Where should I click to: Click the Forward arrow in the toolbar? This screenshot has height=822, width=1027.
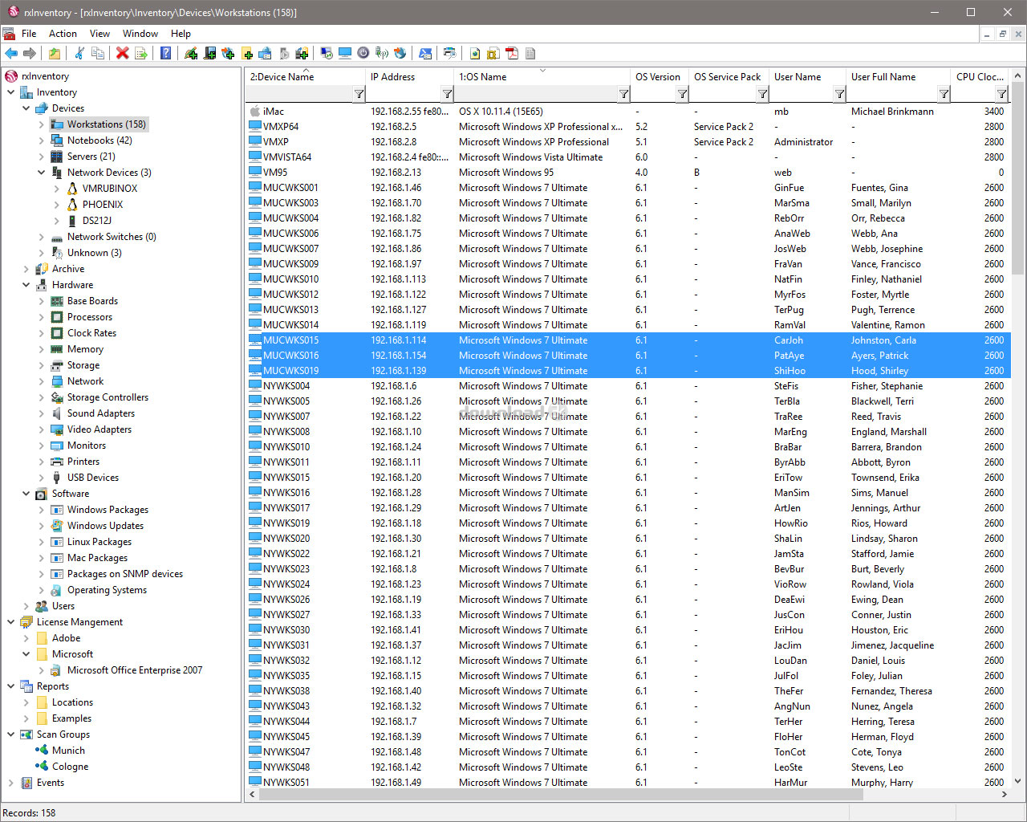click(x=30, y=53)
